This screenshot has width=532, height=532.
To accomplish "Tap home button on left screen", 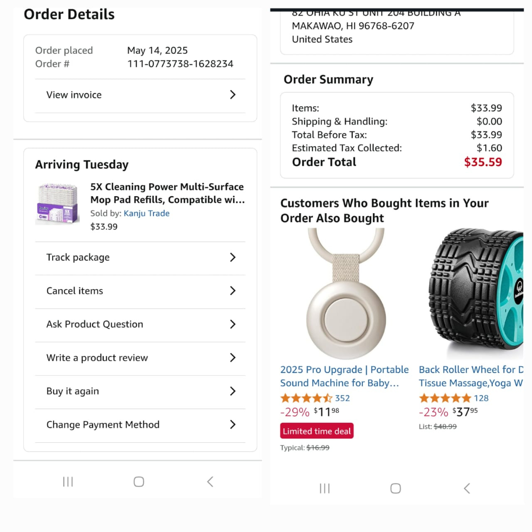I will click(x=139, y=482).
